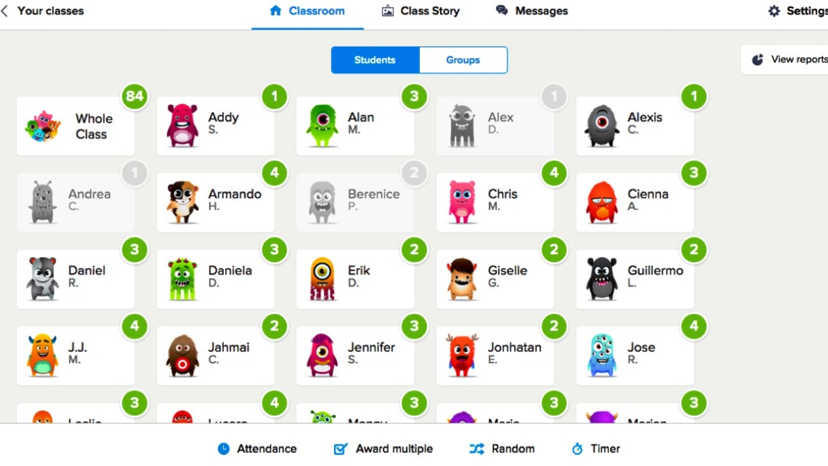Go back using the Your classes chevron
This screenshot has width=828, height=466.
5,11
